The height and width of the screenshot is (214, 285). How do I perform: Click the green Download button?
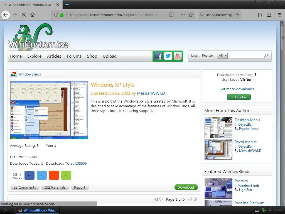pyautogui.click(x=186, y=187)
